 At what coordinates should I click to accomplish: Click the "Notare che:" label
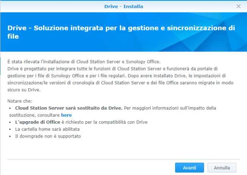(x=20, y=101)
